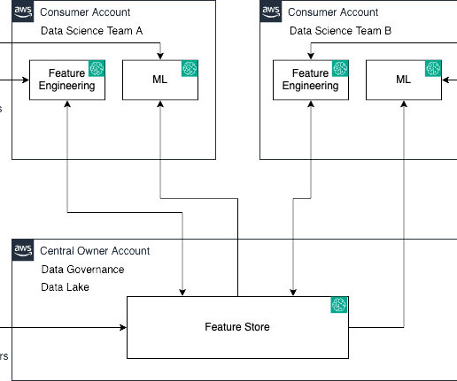Viewport: 457px width, 381px height.
Task: Select Team A Feature Engineering box
Action: point(67,80)
